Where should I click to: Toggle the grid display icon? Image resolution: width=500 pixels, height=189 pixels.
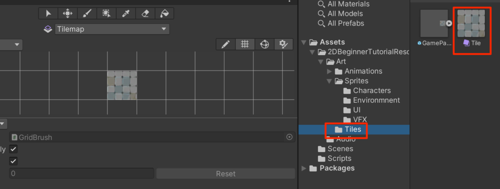(x=245, y=44)
